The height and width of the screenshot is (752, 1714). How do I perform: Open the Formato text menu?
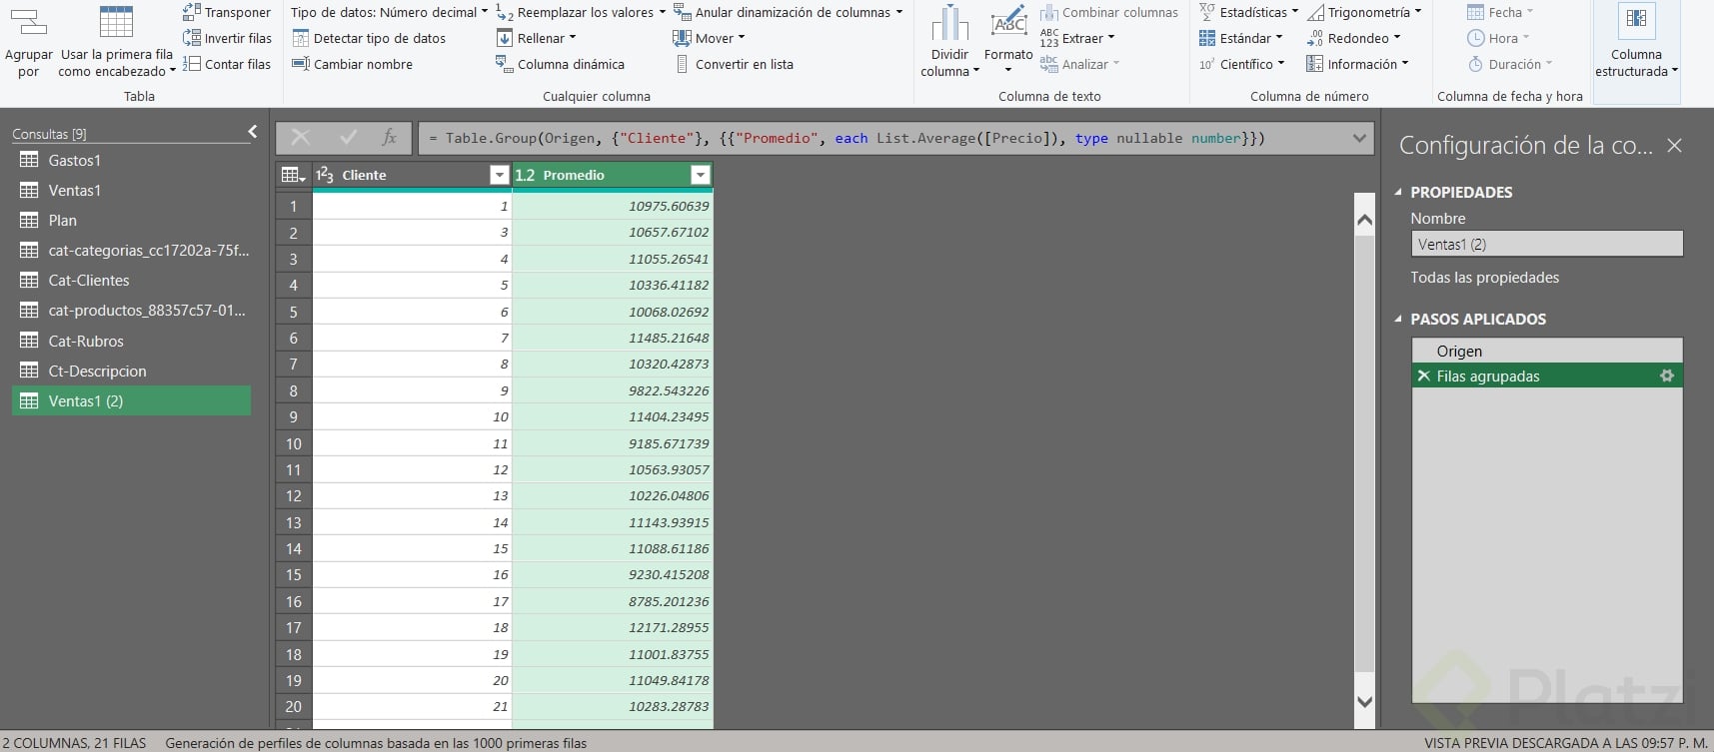[1008, 41]
